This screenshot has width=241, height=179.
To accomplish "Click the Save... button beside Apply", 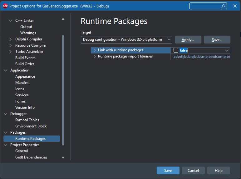I will pos(217,40).
